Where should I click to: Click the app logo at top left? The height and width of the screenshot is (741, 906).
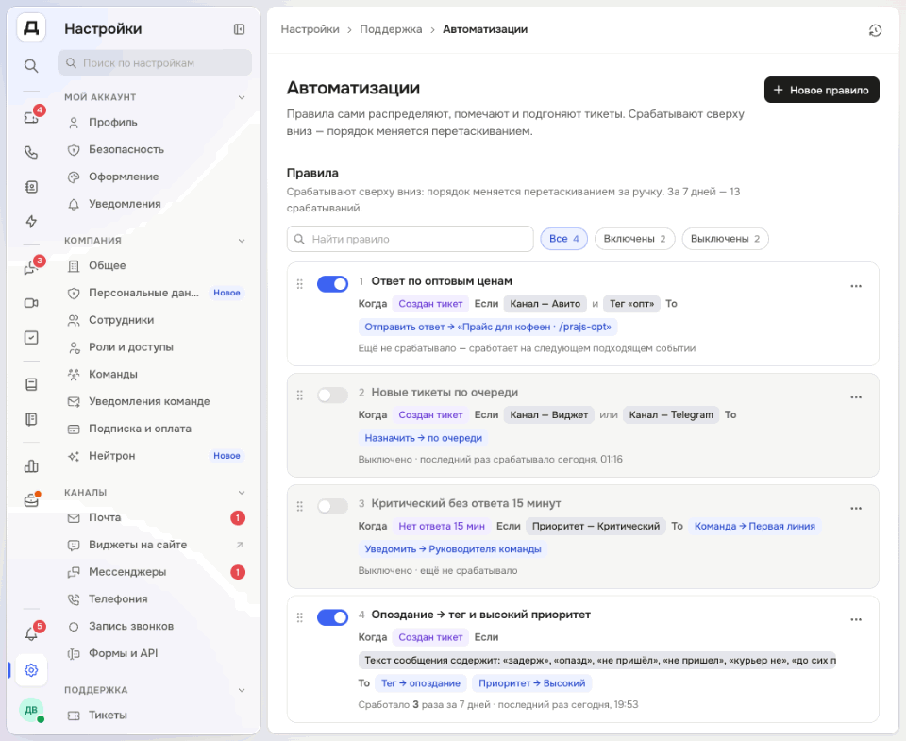pyautogui.click(x=31, y=27)
